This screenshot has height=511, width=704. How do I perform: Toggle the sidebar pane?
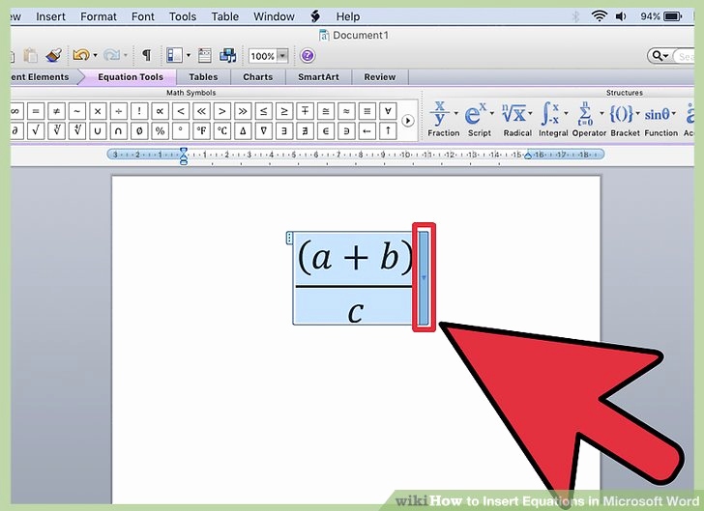click(174, 55)
